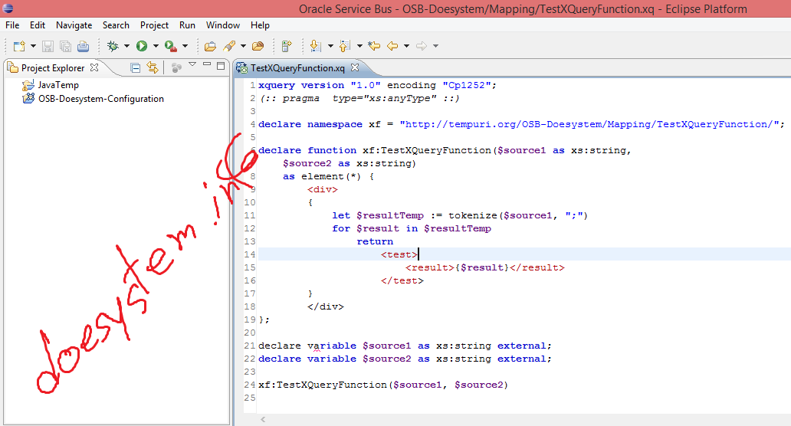The height and width of the screenshot is (426, 791).
Task: Click the Search flashlight toolbar icon
Action: point(229,47)
